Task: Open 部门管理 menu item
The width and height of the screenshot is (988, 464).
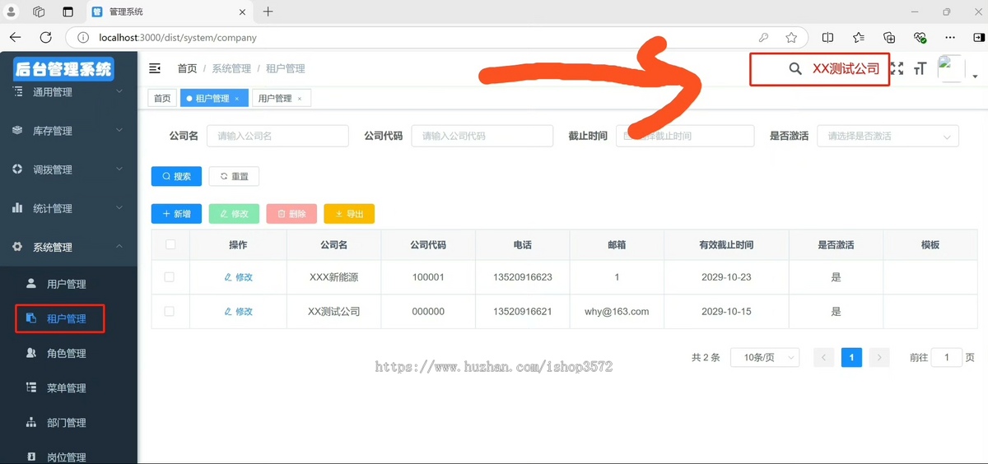Action: (x=68, y=422)
